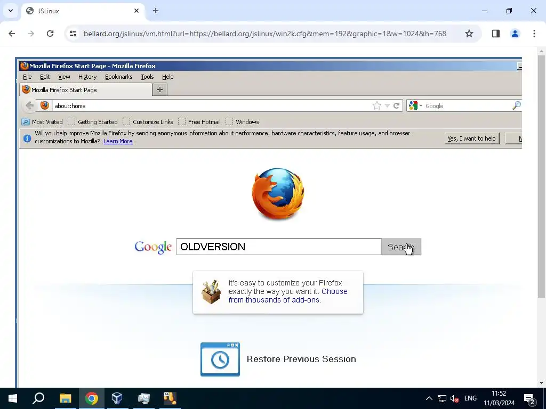
Task: Open Windows bookmark in bookmarks toolbar
Action: 242,122
